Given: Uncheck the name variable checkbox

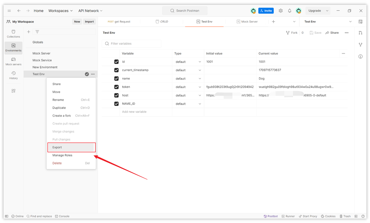Looking at the screenshot, I should click(x=116, y=78).
